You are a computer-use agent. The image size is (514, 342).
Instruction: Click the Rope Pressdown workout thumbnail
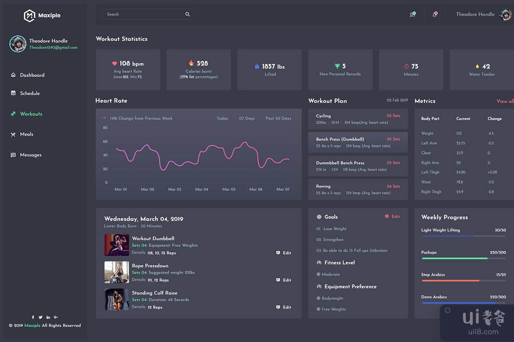[116, 272]
